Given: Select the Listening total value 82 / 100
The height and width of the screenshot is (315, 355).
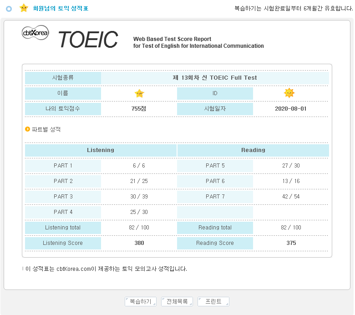Looking at the screenshot, I should [x=139, y=228].
